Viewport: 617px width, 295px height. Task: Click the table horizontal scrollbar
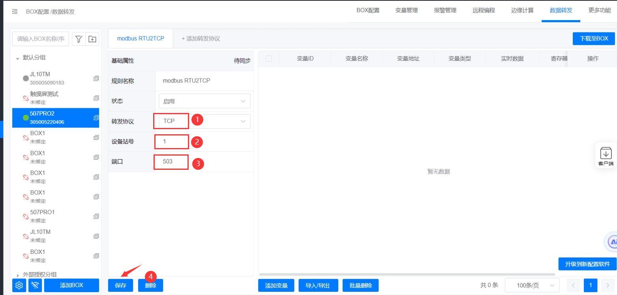pos(407,274)
